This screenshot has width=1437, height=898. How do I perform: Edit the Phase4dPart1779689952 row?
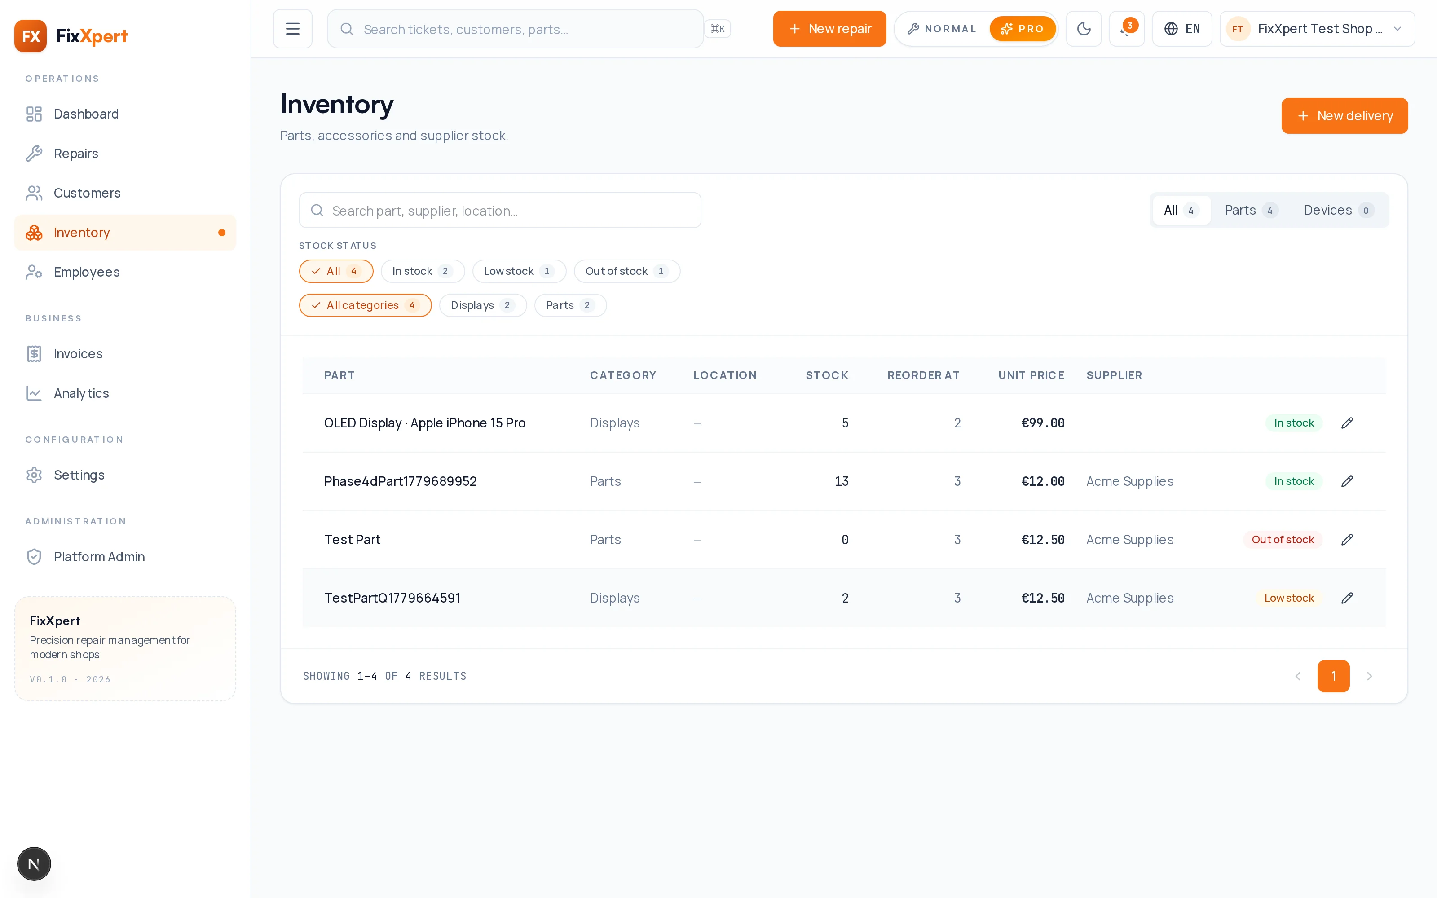click(1347, 481)
